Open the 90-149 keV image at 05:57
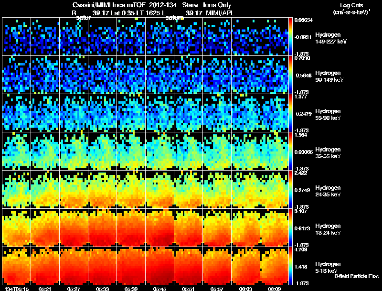The width and height of the screenshot is (382, 291). click(x=217, y=75)
